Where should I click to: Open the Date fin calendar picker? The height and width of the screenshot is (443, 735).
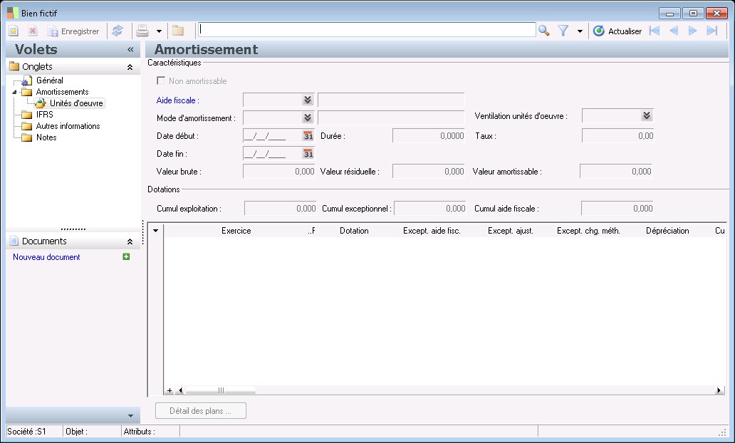coord(308,153)
